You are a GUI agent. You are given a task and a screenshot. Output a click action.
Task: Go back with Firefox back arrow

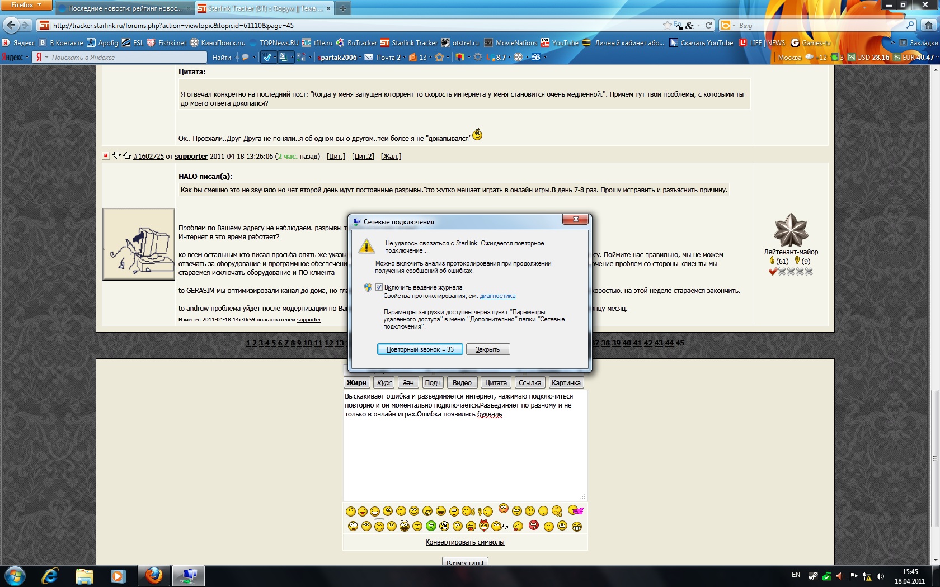(x=11, y=25)
